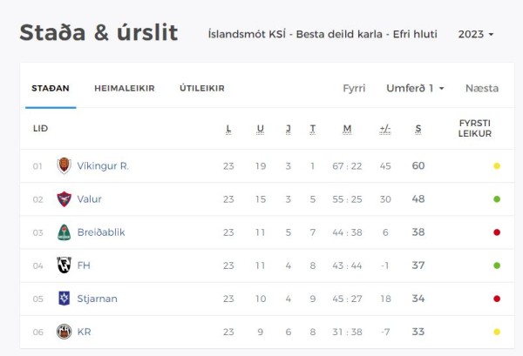This screenshot has width=523, height=356.
Task: Open the Stjarnan team link
Action: tap(97, 299)
